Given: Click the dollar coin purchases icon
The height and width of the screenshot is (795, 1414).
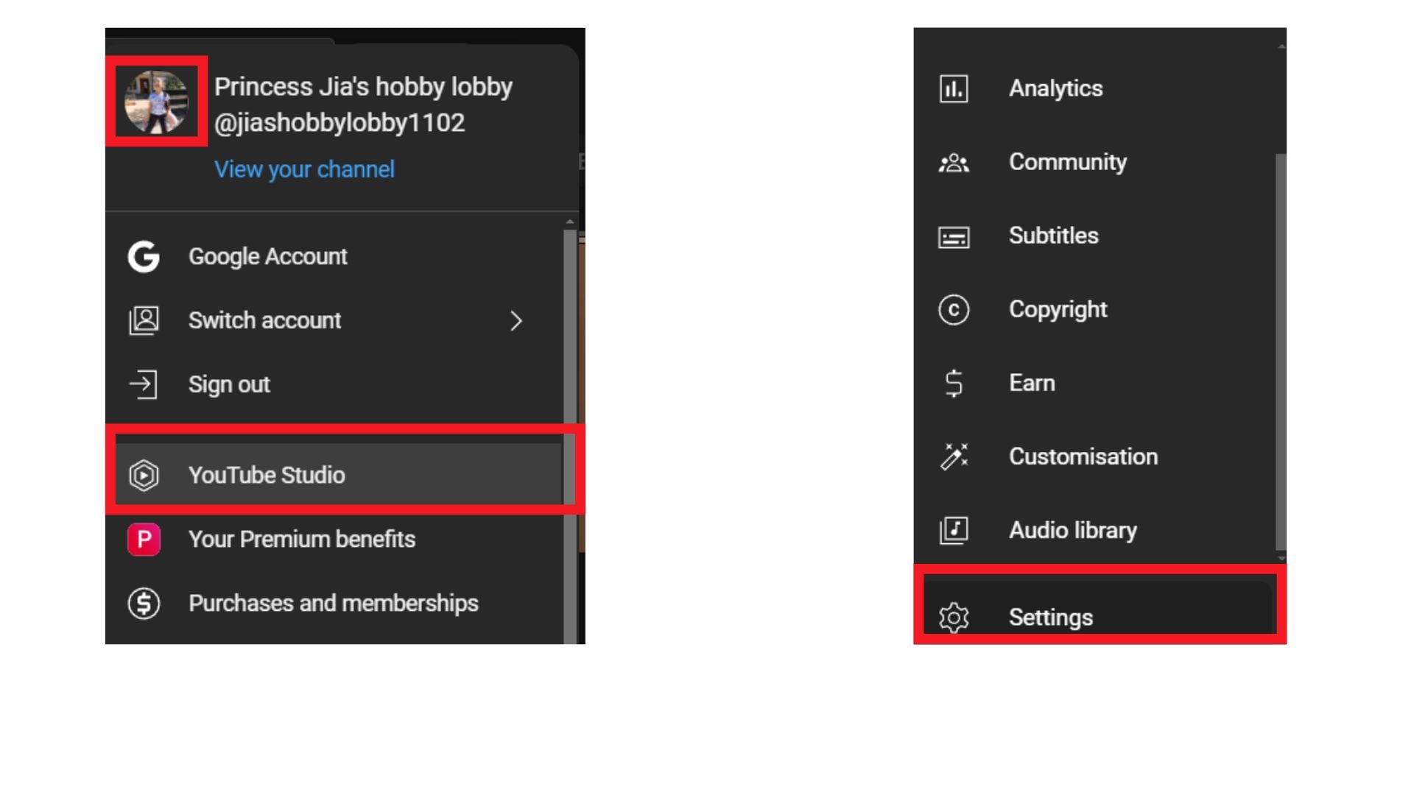Looking at the screenshot, I should pyautogui.click(x=144, y=604).
